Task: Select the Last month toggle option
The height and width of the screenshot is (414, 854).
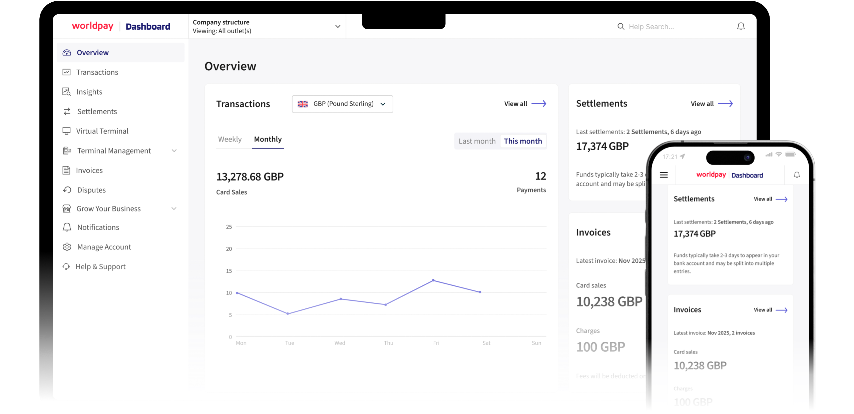Action: pos(477,141)
